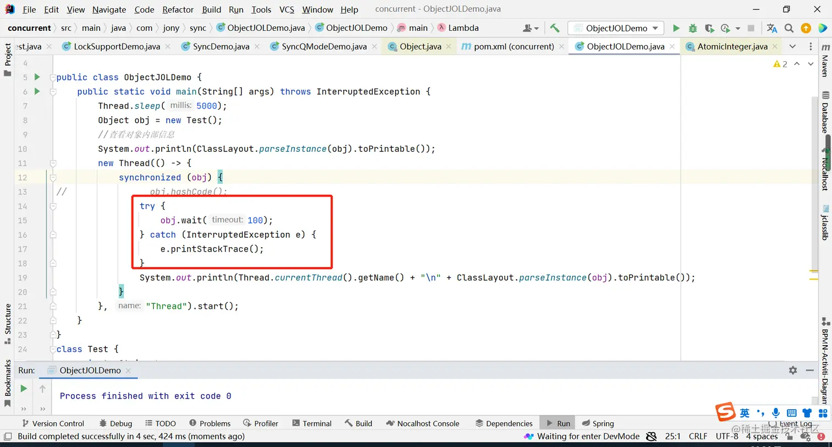The image size is (832, 447).
Task: Switch to the pom.xml (concurrent) tab
Action: 514,47
